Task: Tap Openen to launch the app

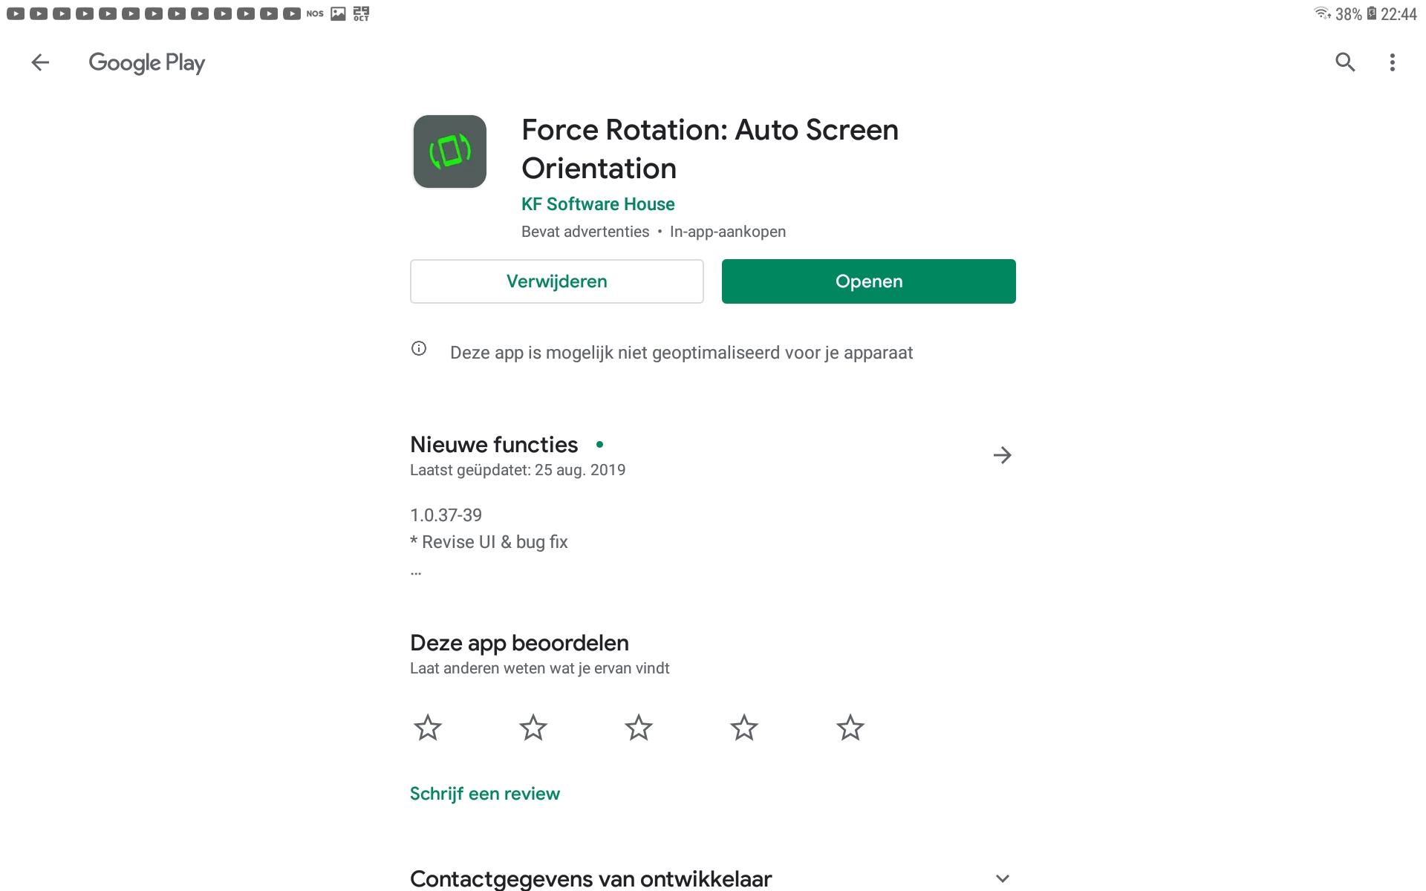Action: tap(869, 281)
